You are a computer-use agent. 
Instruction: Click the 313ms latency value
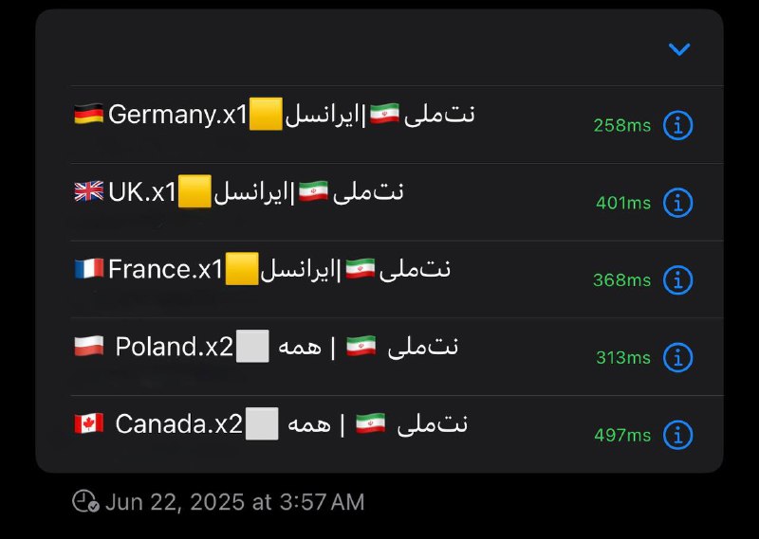point(623,358)
